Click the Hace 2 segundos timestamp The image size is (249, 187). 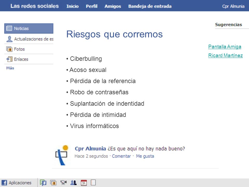pos(91,156)
